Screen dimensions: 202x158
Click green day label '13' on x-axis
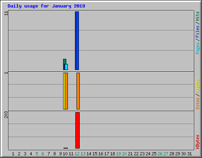click(83, 154)
